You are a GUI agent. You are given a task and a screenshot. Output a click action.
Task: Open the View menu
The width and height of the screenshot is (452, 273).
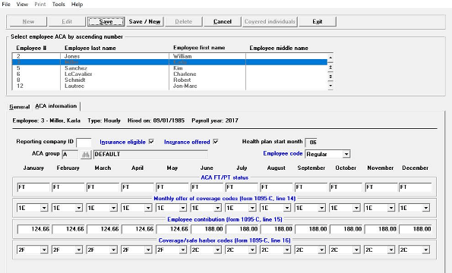[x=22, y=5]
